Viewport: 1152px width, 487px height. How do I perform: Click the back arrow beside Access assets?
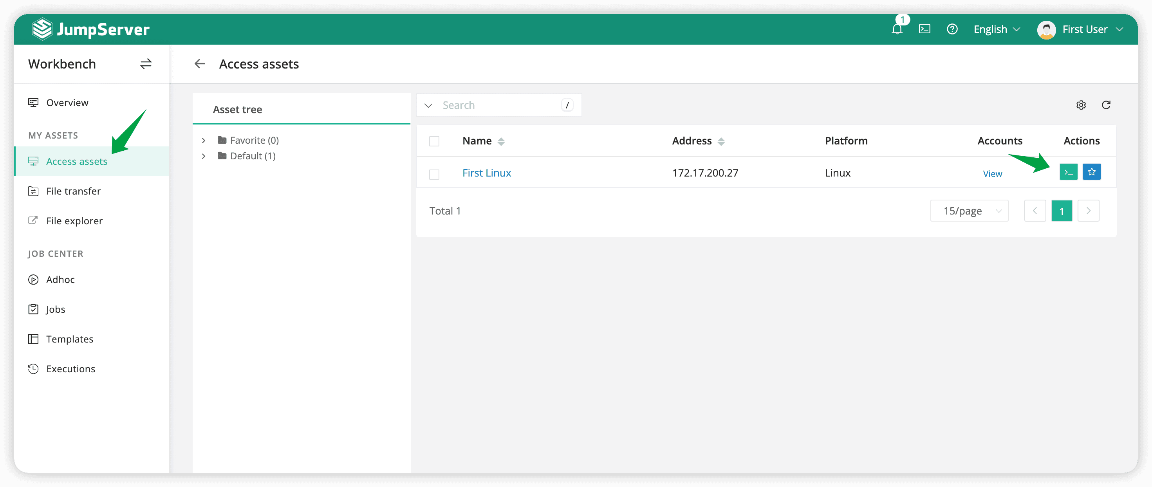[x=199, y=63]
